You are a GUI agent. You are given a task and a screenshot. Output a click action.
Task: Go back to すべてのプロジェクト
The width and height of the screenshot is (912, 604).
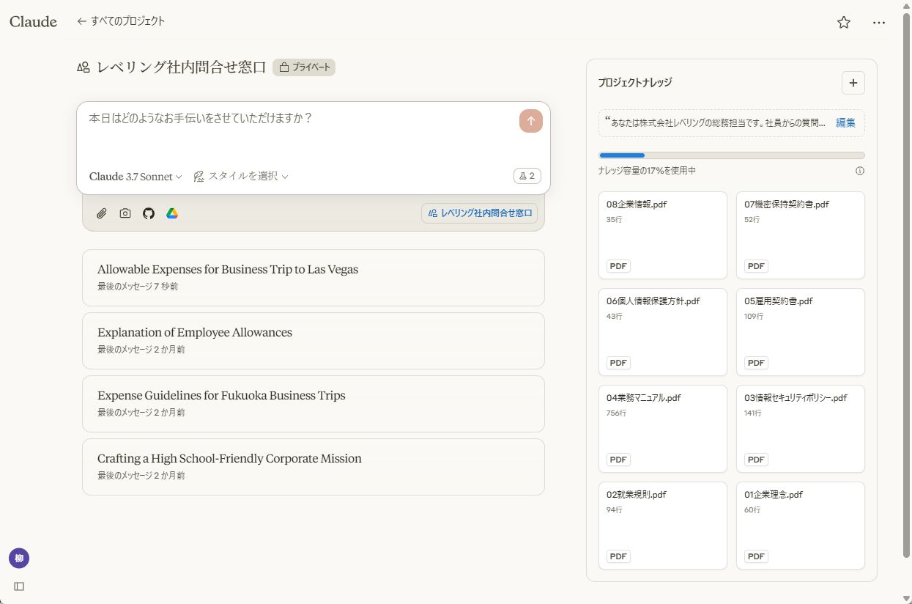[121, 21]
